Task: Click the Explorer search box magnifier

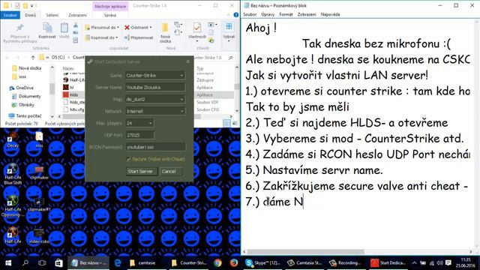Action: pos(230,58)
